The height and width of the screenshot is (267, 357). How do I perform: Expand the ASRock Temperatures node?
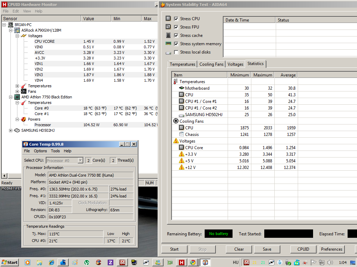pyautogui.click(x=17, y=86)
